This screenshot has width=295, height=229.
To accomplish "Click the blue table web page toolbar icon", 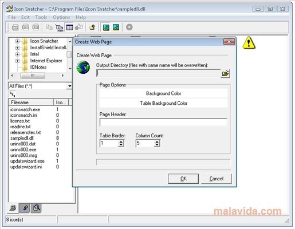I will (69, 27).
